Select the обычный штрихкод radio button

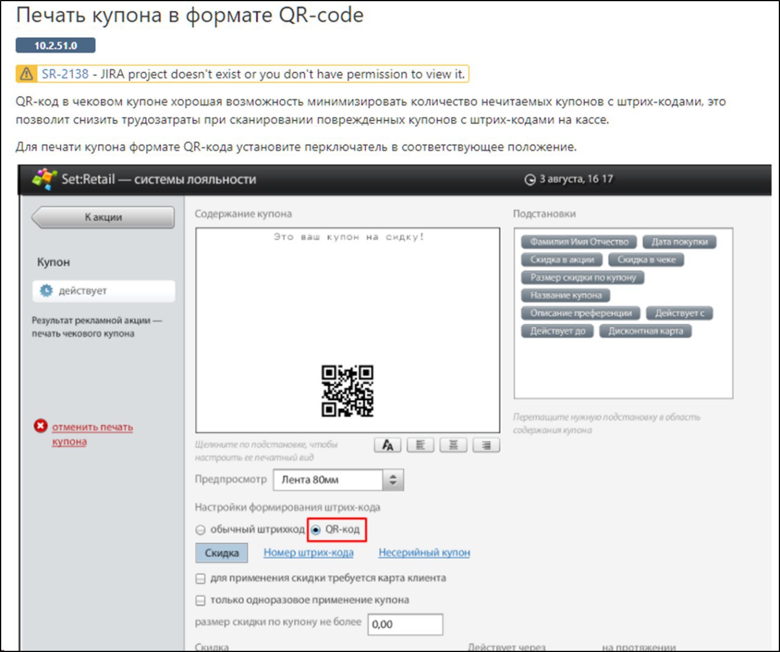click(x=200, y=529)
